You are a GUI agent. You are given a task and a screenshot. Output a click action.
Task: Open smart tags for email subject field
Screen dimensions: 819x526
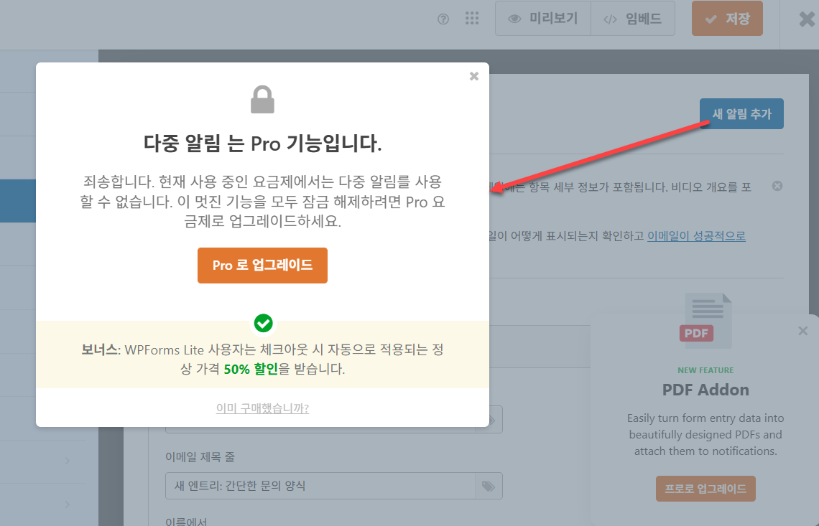(489, 486)
